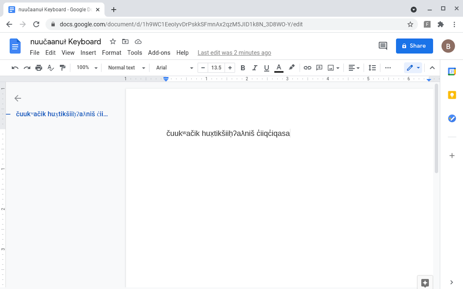The width and height of the screenshot is (463, 289).
Task: Select the paint format tool
Action: tap(63, 68)
